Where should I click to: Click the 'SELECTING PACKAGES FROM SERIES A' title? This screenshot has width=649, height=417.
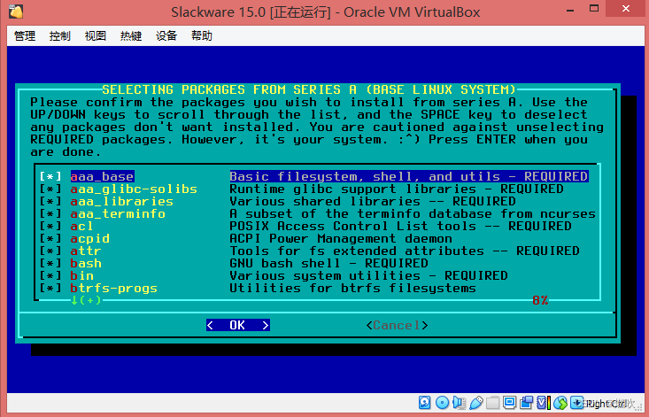(309, 89)
